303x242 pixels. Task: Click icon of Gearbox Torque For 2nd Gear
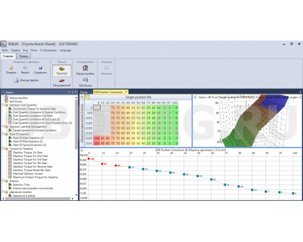[10, 156]
